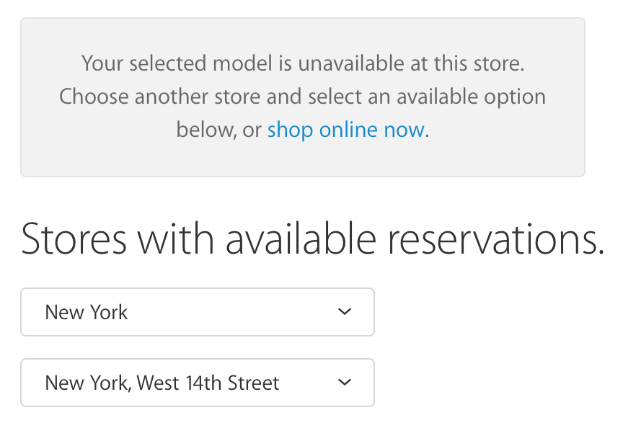
Task: Click the 'below, or' text before link
Action: tap(218, 130)
